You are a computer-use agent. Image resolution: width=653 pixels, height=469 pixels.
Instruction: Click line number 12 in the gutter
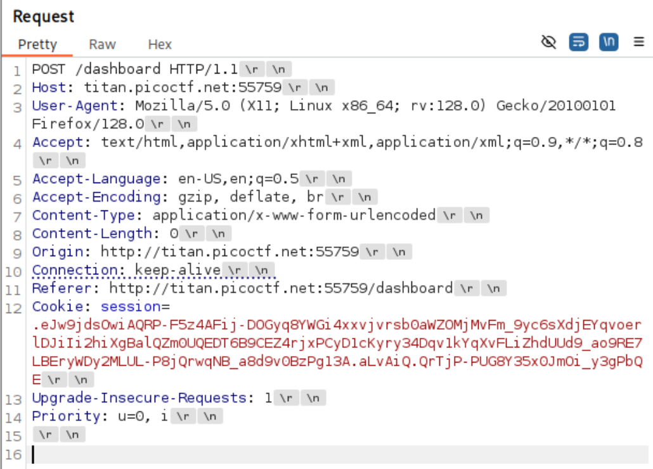coord(13,309)
